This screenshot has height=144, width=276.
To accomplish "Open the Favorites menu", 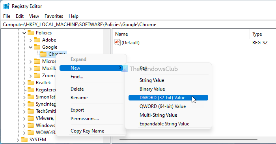I will pos(54,16).
